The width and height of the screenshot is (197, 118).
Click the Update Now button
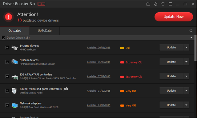(174, 17)
